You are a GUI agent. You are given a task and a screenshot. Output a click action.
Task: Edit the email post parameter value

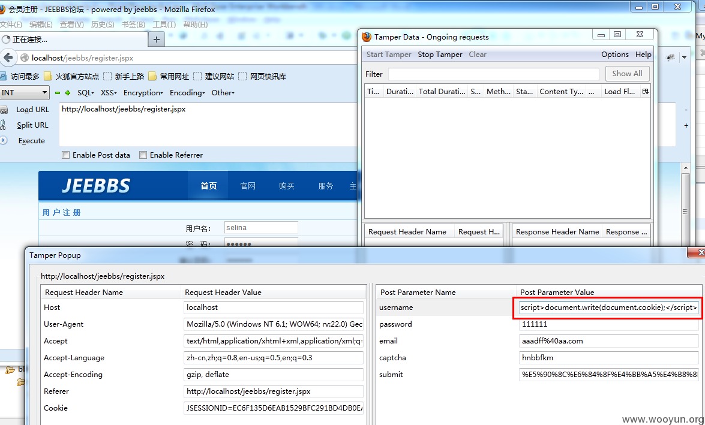[608, 341]
